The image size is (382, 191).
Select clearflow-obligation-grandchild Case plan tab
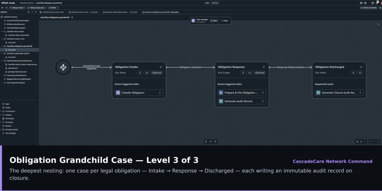(161, 12)
